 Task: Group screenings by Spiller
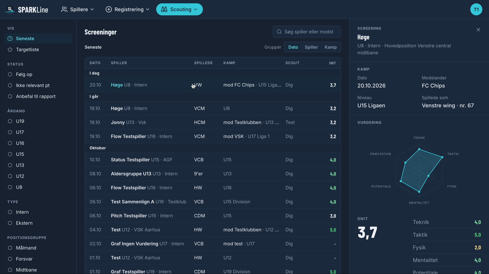click(311, 47)
